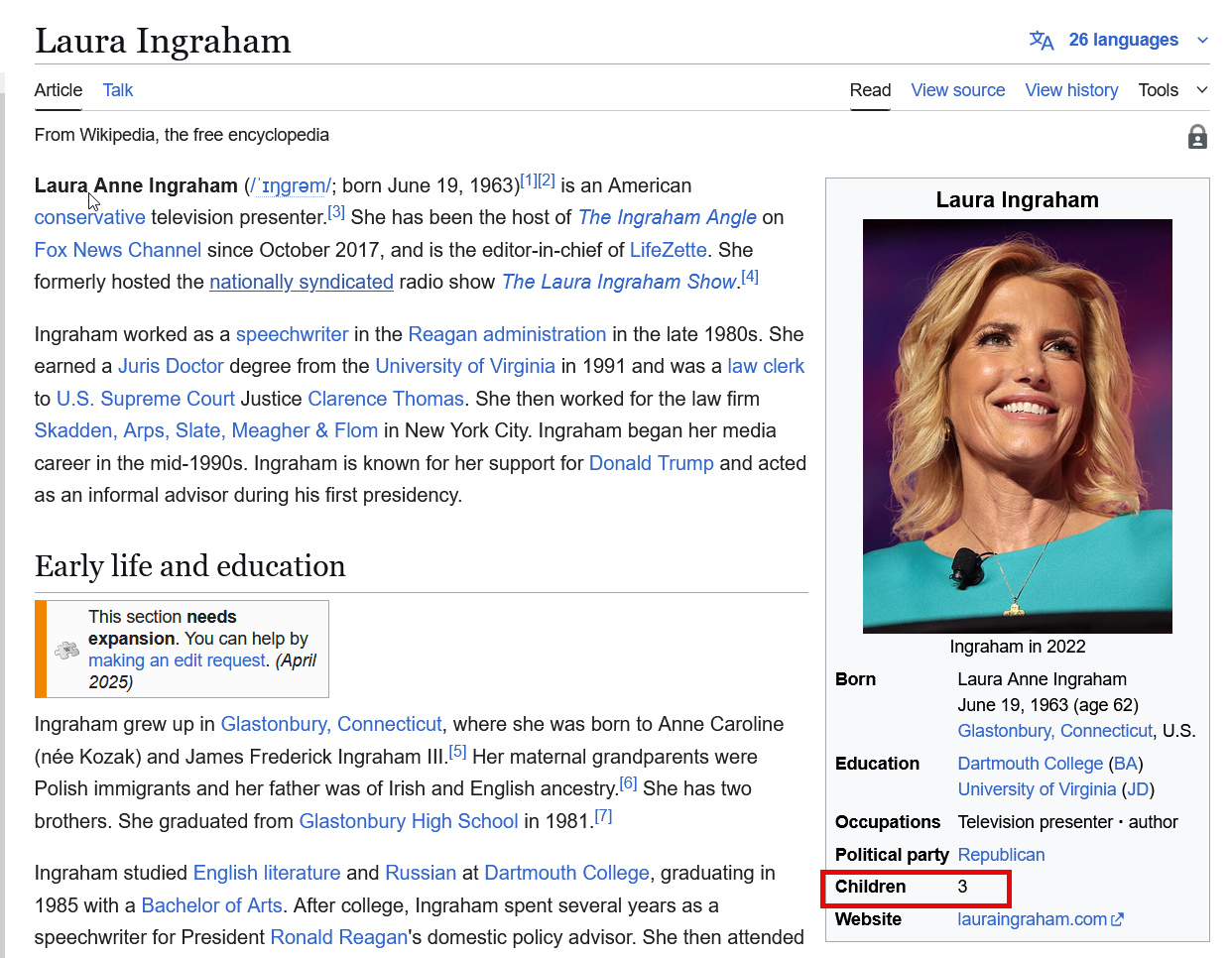Open The Laura Ingraham Show link
1230x958 pixels.
(x=619, y=282)
